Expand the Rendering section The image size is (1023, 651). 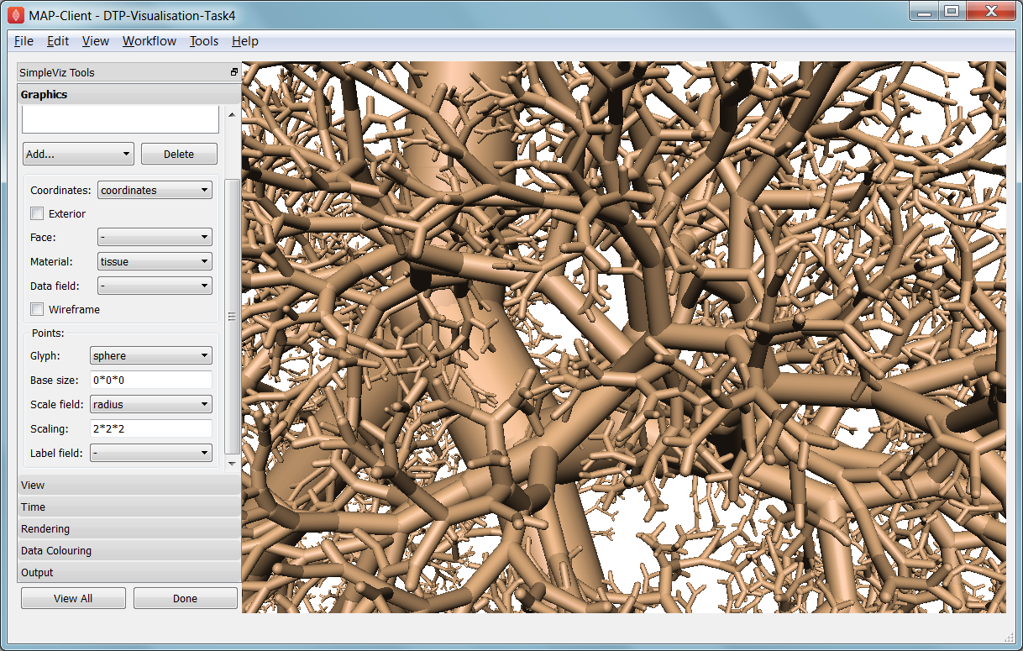tap(129, 528)
